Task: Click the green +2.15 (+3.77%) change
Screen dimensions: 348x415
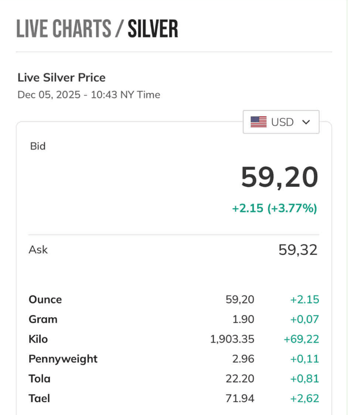Action: coord(274,208)
